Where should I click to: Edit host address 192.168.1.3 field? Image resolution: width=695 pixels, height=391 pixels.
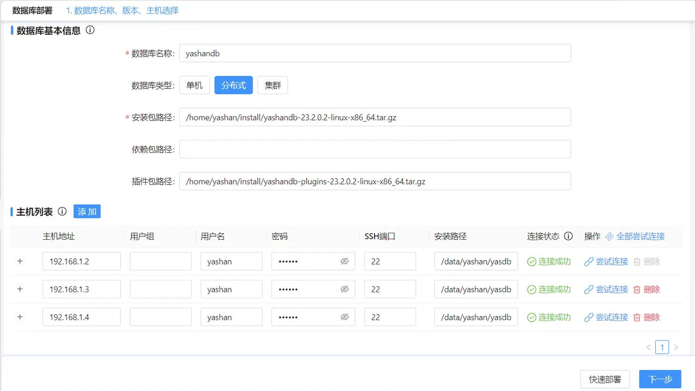tap(81, 289)
